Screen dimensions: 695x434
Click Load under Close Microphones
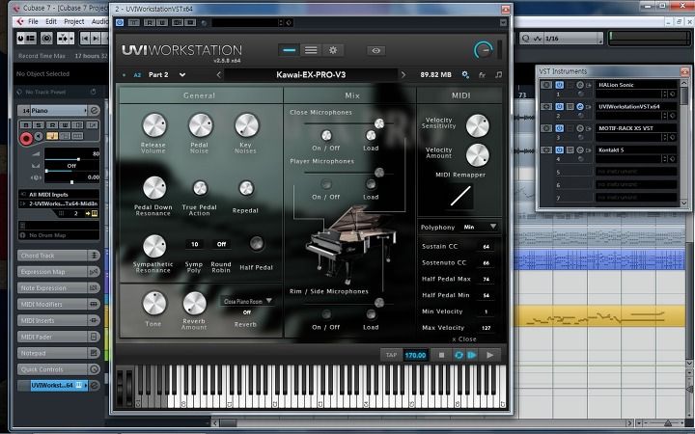371,135
